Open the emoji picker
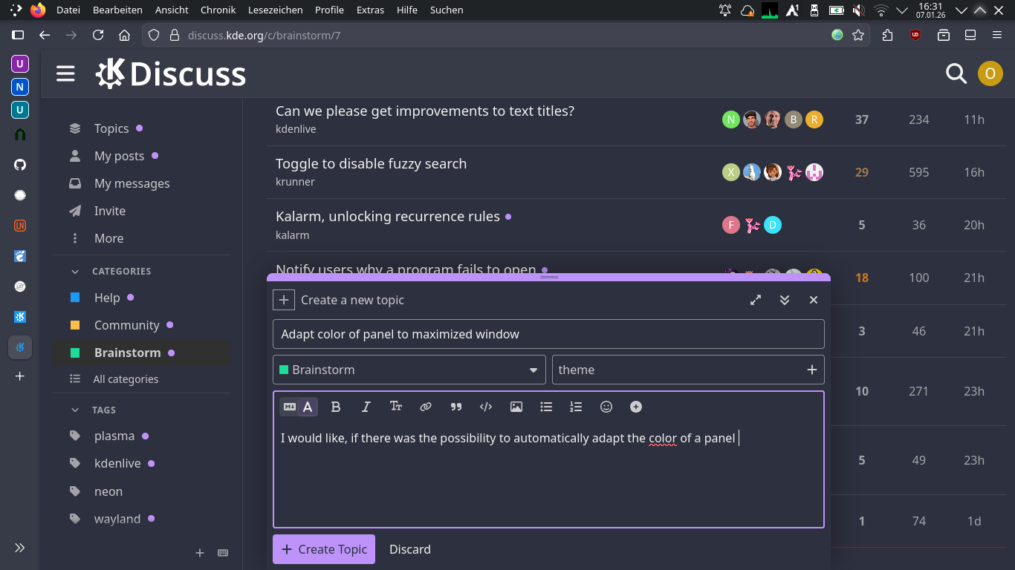 (x=606, y=407)
